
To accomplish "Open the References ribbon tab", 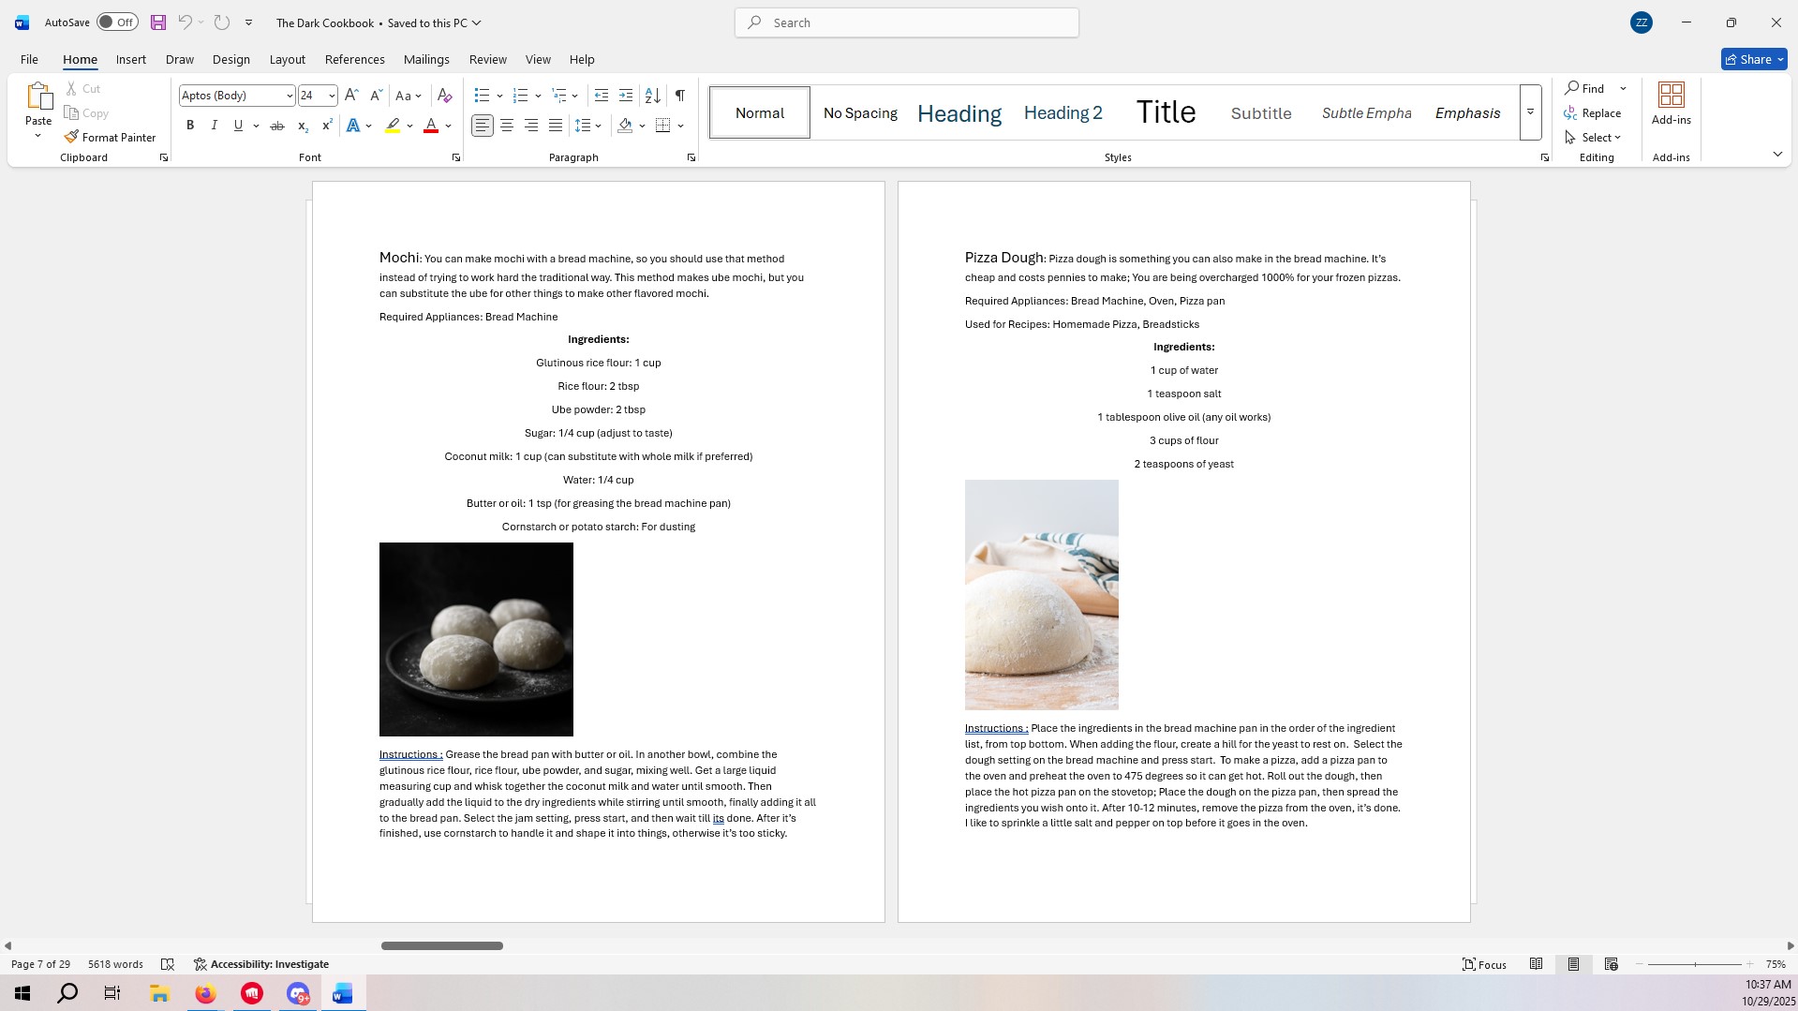I will [354, 59].
